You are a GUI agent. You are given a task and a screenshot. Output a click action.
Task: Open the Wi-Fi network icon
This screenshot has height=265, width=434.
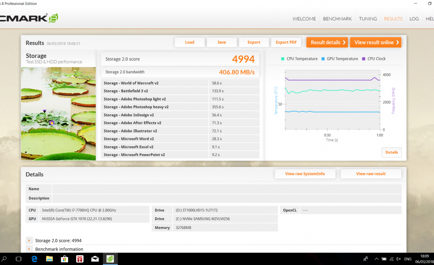[x=391, y=259]
